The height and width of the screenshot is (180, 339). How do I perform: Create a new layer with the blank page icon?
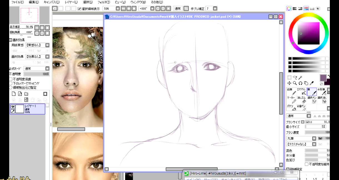pos(13,94)
